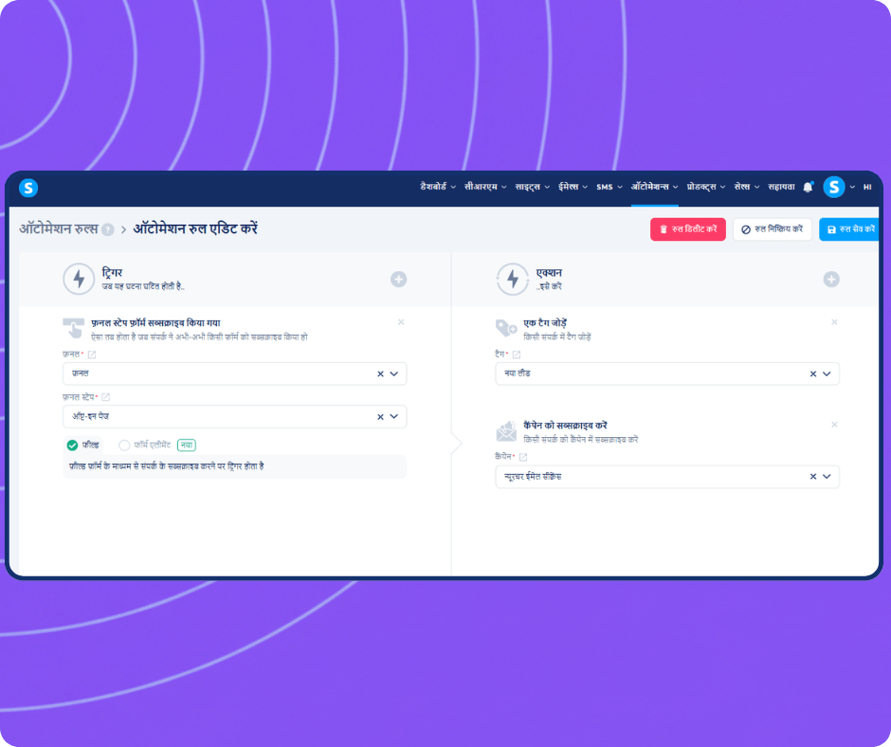Open the external link icon next to फ़नल स्टेप label
This screenshot has height=747, width=891.
coord(106,397)
